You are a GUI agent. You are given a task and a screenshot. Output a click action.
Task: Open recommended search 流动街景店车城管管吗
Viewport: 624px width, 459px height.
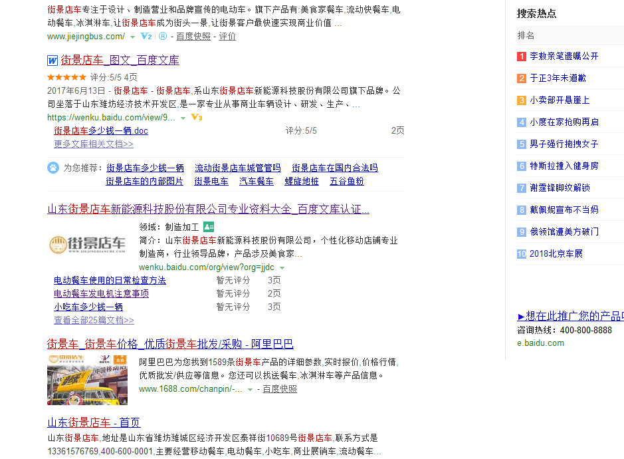(238, 168)
